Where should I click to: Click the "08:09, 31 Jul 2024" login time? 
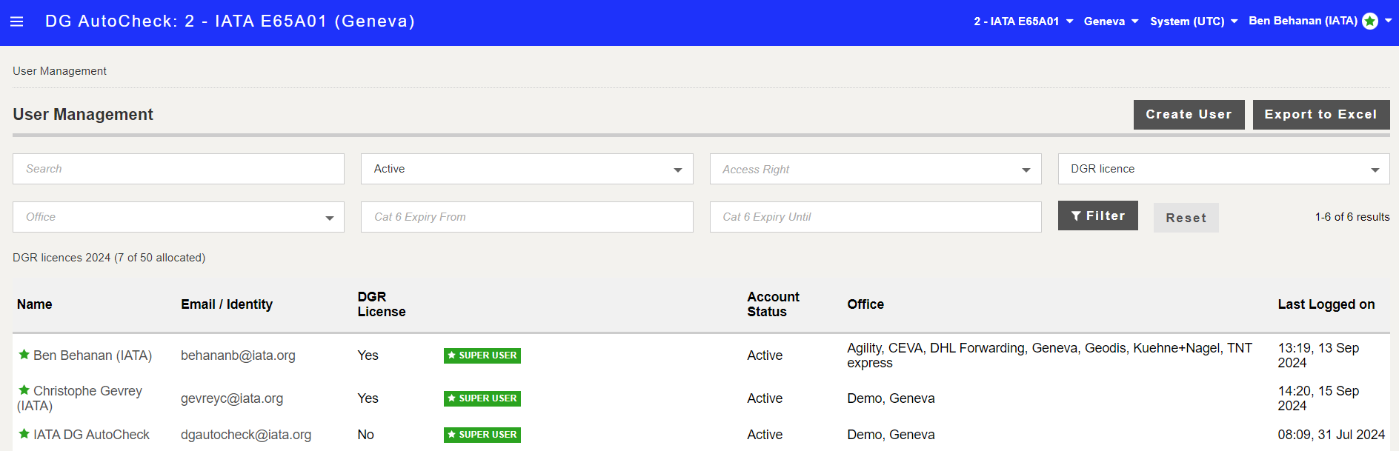[1332, 435]
